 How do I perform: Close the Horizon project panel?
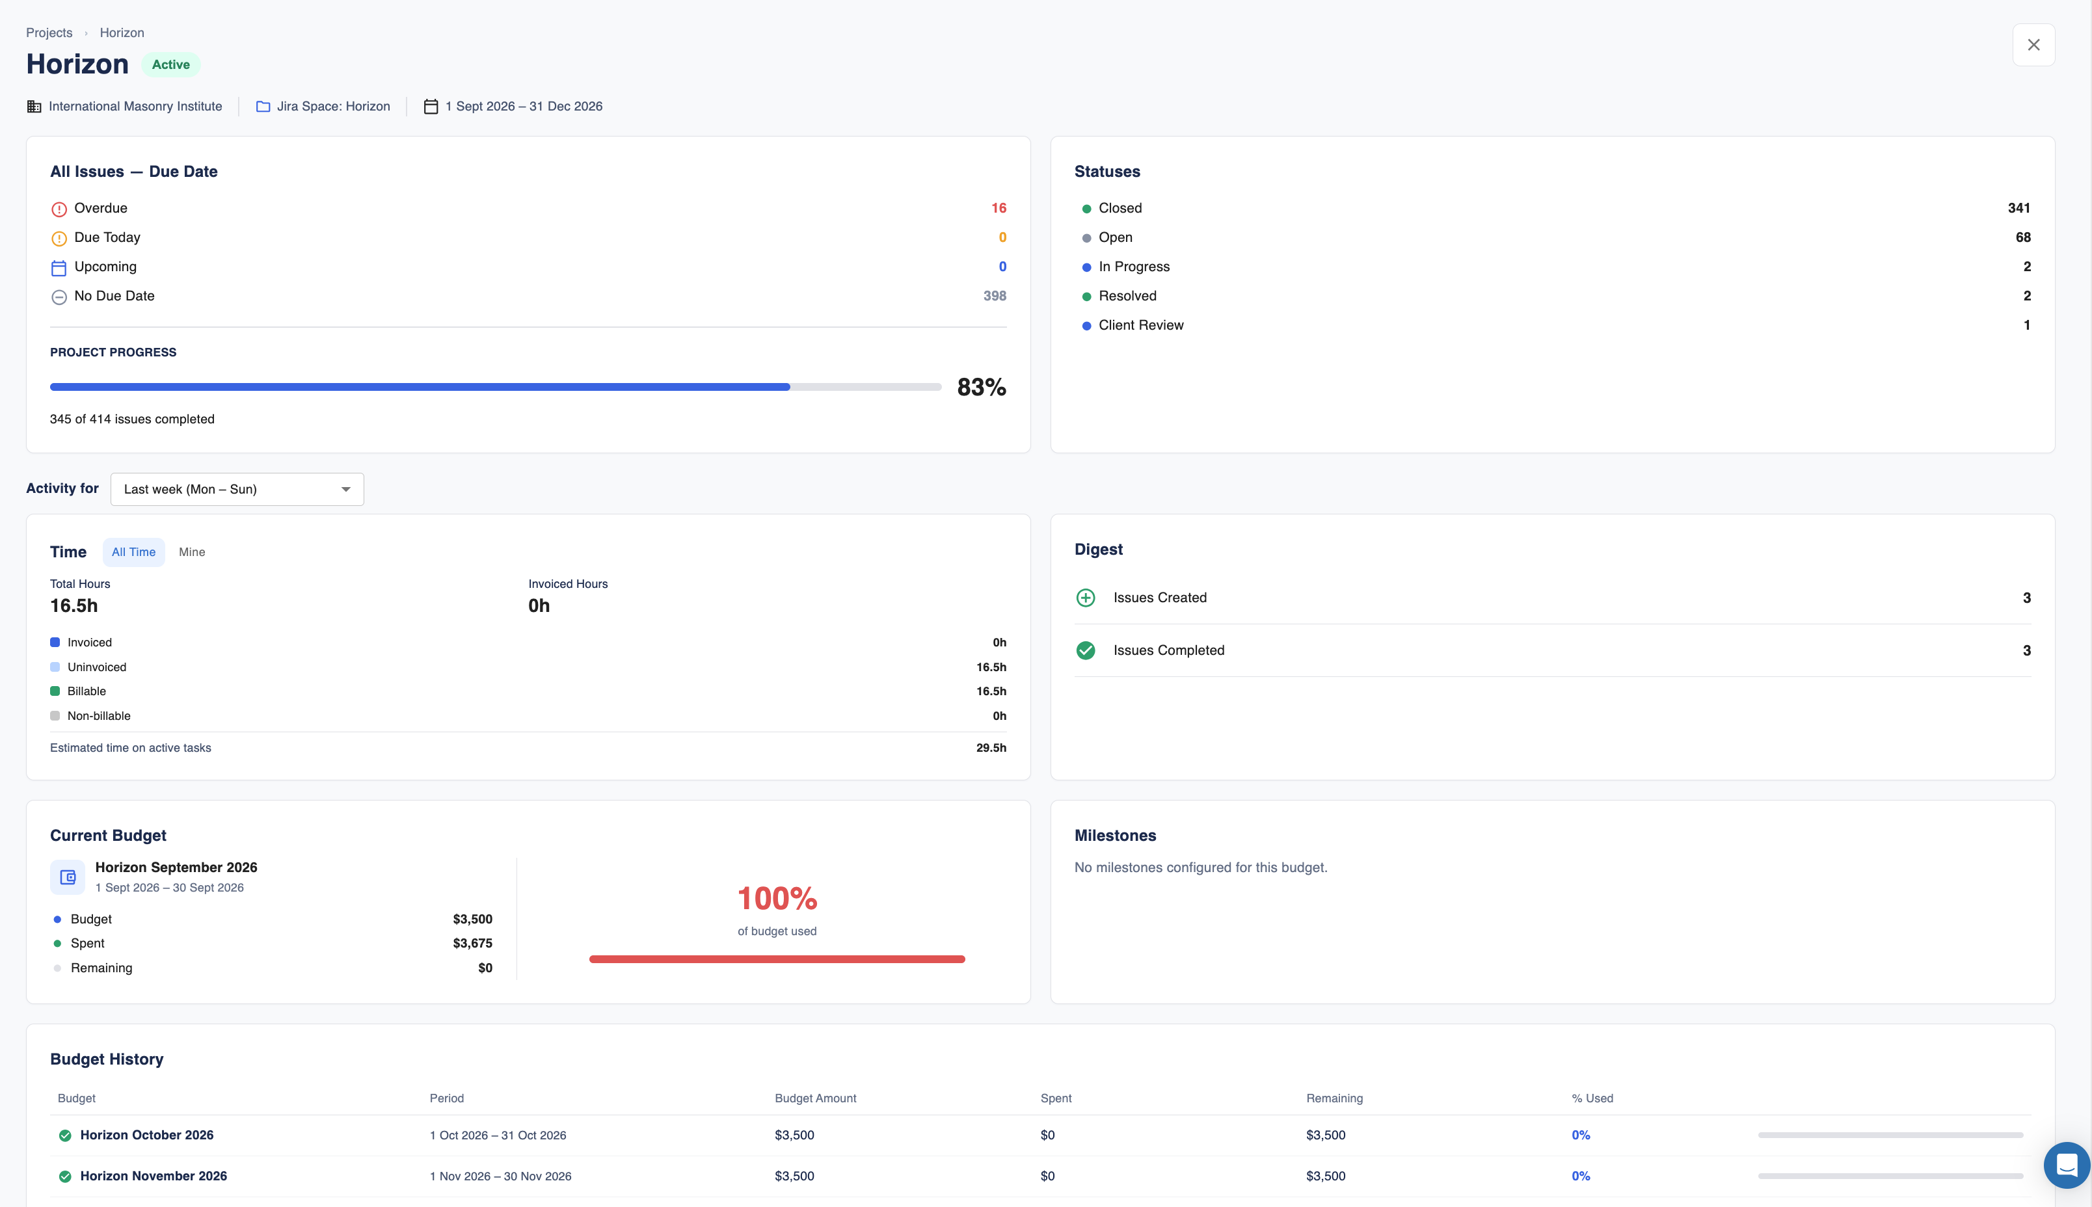pos(2033,45)
